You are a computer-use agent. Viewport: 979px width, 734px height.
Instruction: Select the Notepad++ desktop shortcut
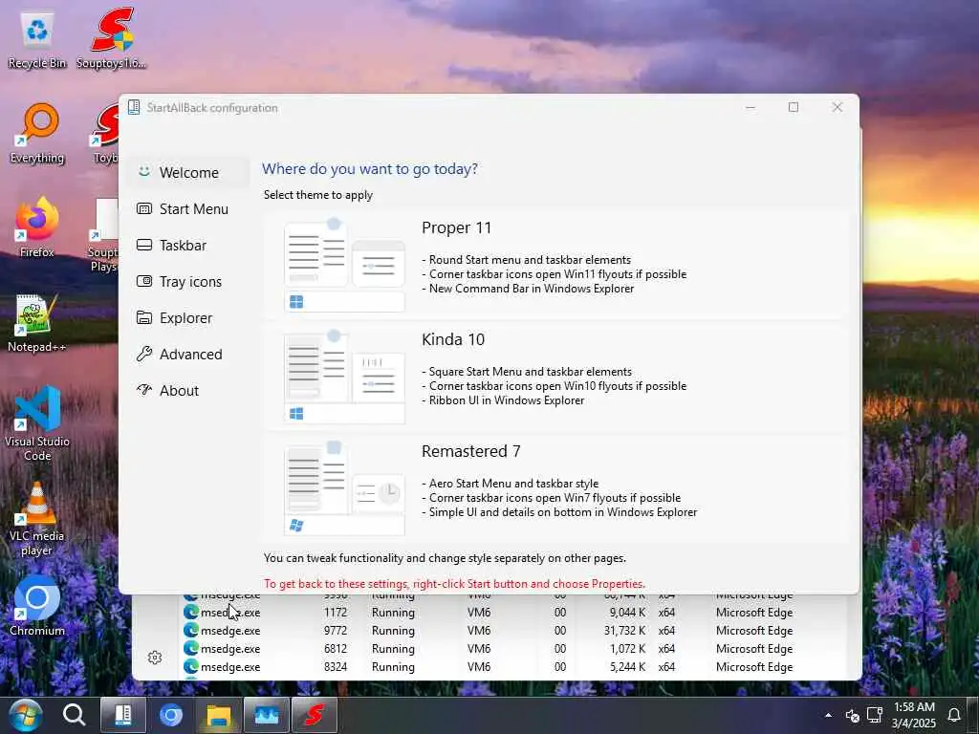[x=37, y=323]
